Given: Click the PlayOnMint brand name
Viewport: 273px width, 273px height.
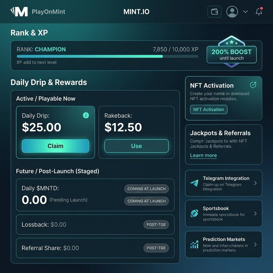Looking at the screenshot, I should 49,12.
